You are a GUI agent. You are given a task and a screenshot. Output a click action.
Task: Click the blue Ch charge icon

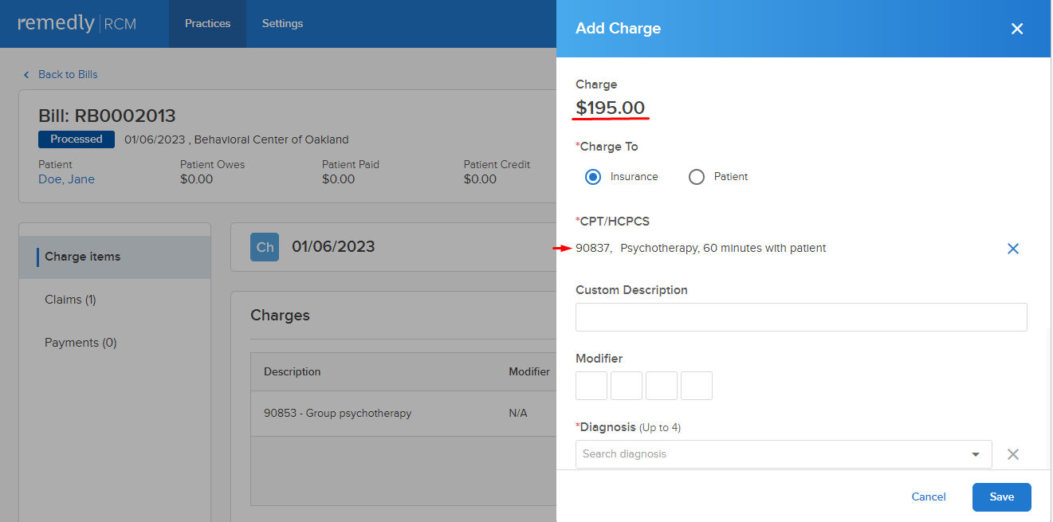[265, 247]
